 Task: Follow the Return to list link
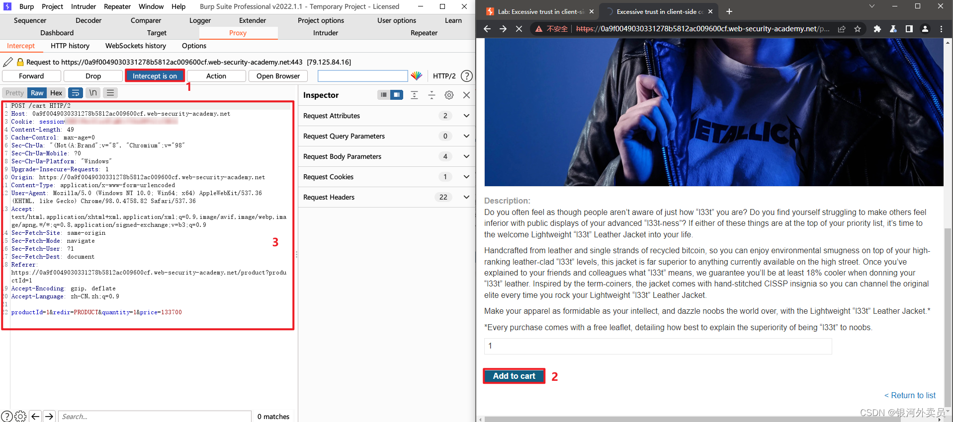tap(910, 395)
